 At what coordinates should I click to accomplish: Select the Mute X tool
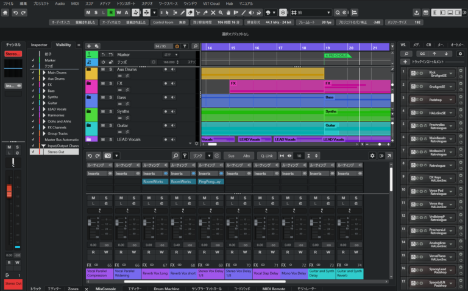coord(213,13)
